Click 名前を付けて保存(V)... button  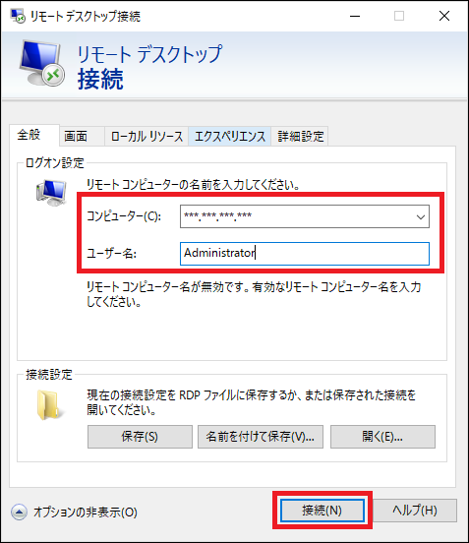tap(261, 437)
